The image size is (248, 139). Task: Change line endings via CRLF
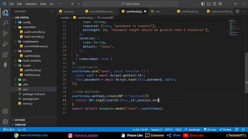(x=178, y=130)
